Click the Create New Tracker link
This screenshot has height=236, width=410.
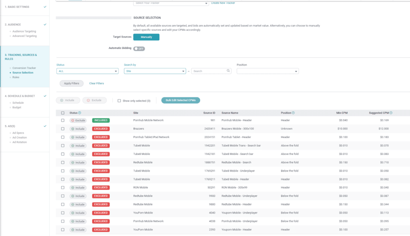click(x=223, y=3)
